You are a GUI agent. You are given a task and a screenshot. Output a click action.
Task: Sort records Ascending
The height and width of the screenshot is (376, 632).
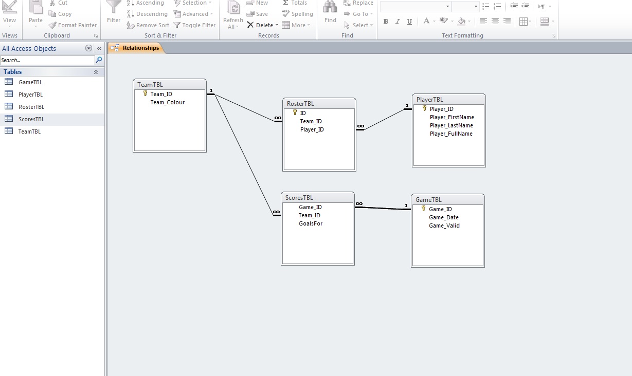pos(147,3)
